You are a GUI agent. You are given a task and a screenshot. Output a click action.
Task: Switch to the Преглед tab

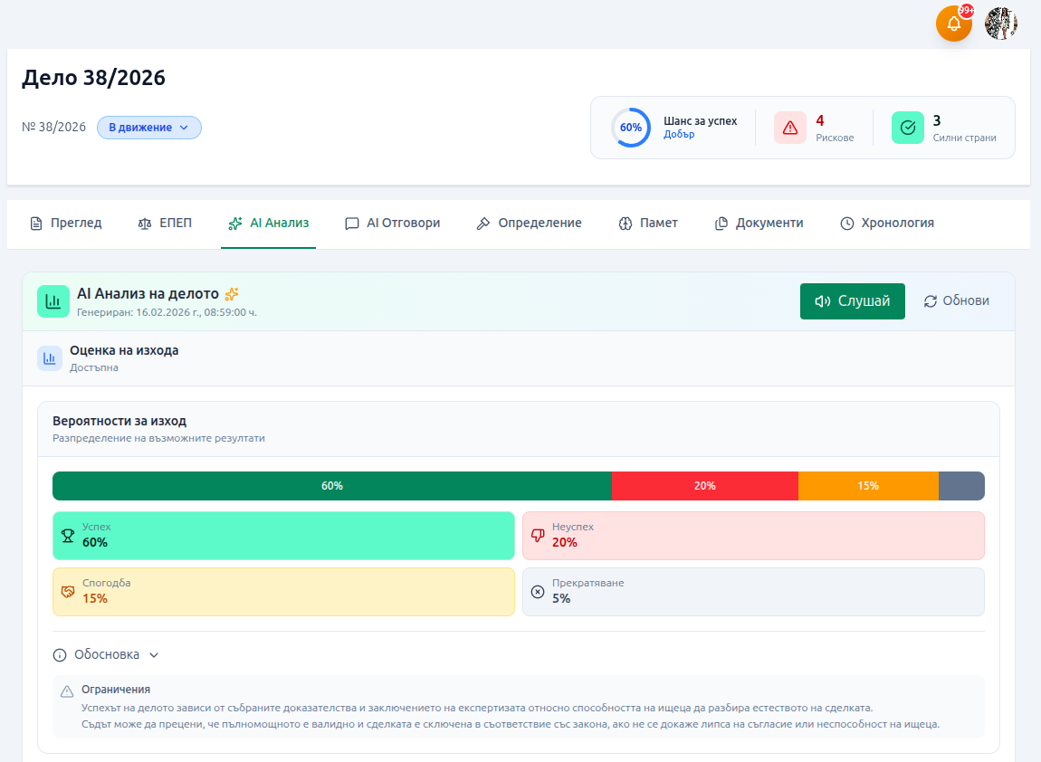tap(66, 223)
